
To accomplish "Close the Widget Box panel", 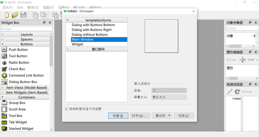I will [x=50, y=23].
